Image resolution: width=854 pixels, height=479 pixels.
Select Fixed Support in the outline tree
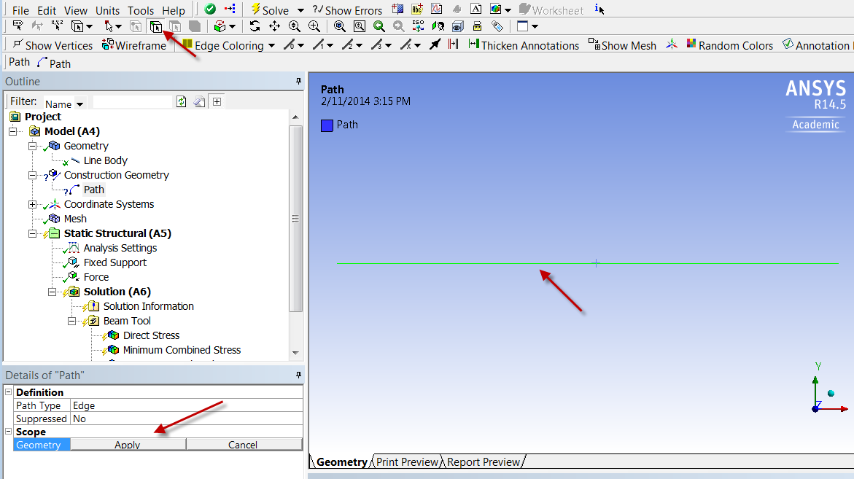click(115, 262)
